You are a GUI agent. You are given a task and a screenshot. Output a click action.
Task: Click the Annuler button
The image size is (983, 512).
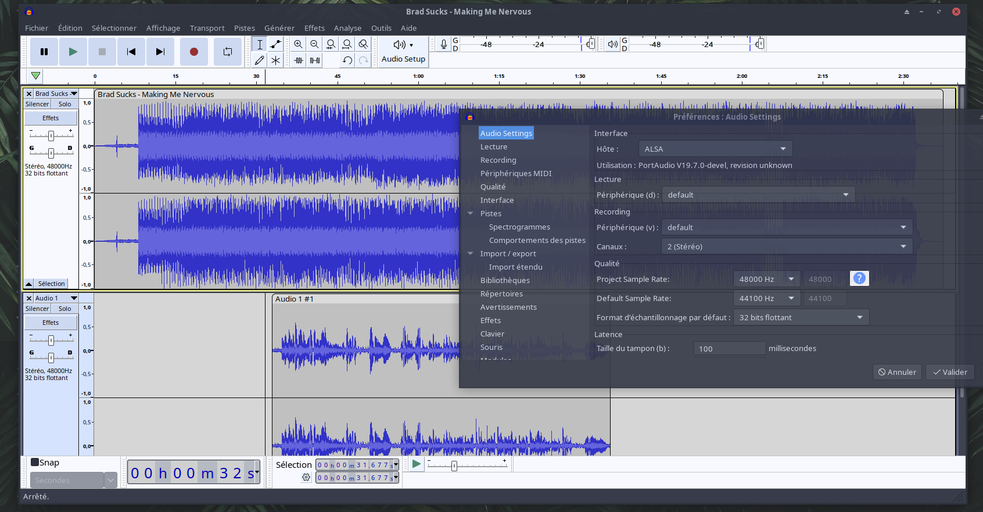897,372
